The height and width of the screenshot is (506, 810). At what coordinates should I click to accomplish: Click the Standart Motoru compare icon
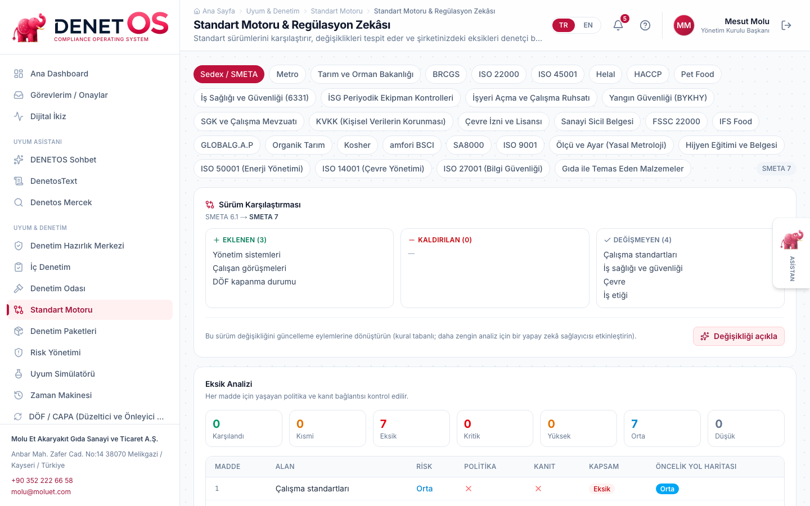coord(19,310)
